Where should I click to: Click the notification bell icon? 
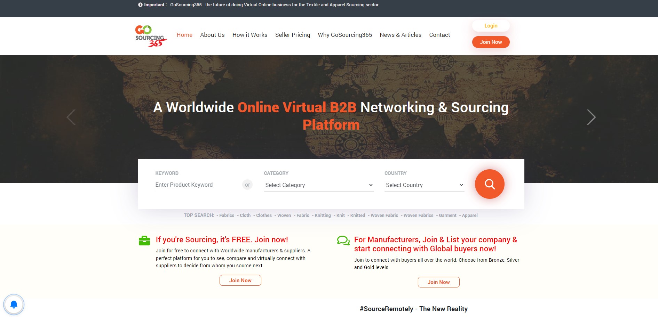click(14, 305)
